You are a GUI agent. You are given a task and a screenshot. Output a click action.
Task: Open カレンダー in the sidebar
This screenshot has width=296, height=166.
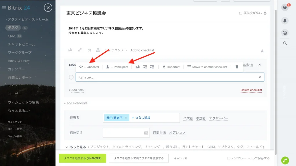(16, 69)
